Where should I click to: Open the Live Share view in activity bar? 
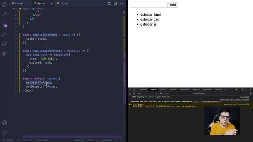click(4, 54)
